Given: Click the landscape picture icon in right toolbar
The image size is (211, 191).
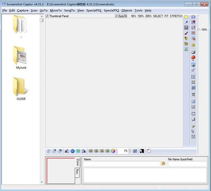Looking at the screenshot, I should (x=193, y=65).
